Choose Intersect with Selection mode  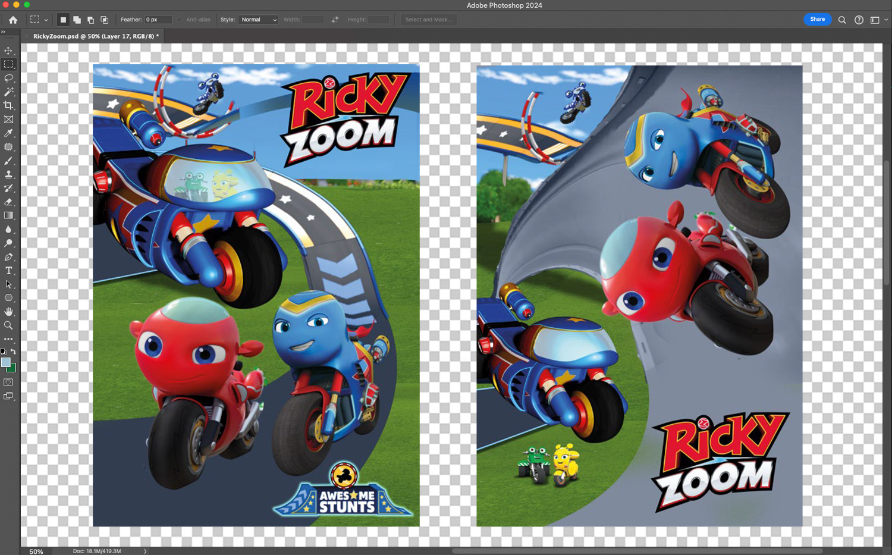(104, 20)
